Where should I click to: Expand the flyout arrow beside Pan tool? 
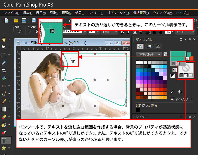pos(9,40)
